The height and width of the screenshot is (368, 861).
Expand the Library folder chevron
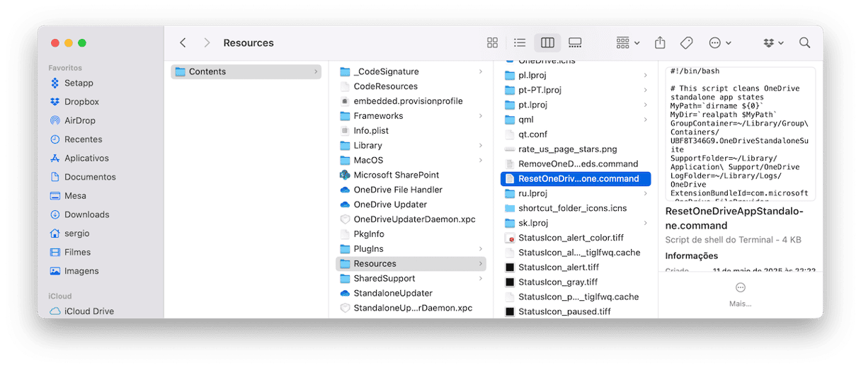[x=481, y=146]
